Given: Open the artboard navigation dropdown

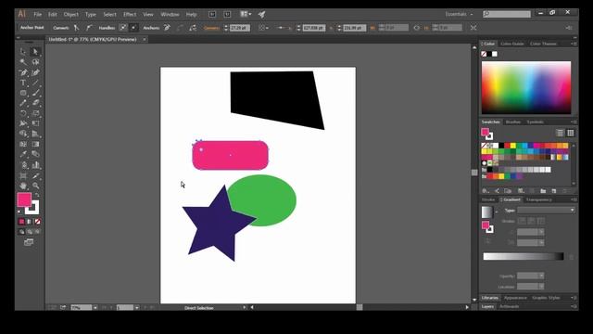Looking at the screenshot, I should pos(137,307).
